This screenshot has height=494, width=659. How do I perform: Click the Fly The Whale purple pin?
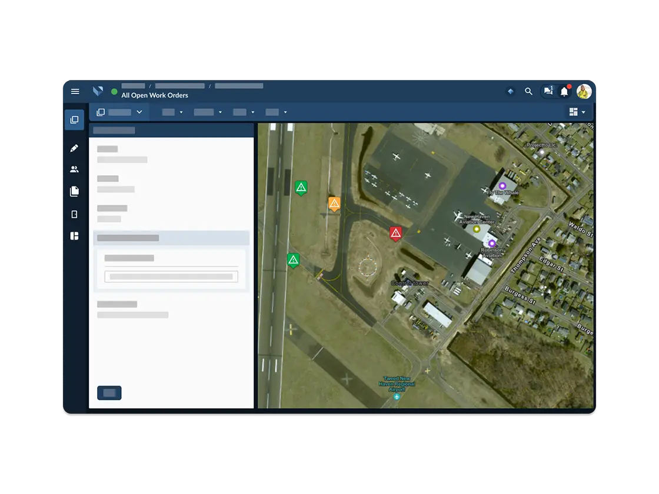point(502,186)
